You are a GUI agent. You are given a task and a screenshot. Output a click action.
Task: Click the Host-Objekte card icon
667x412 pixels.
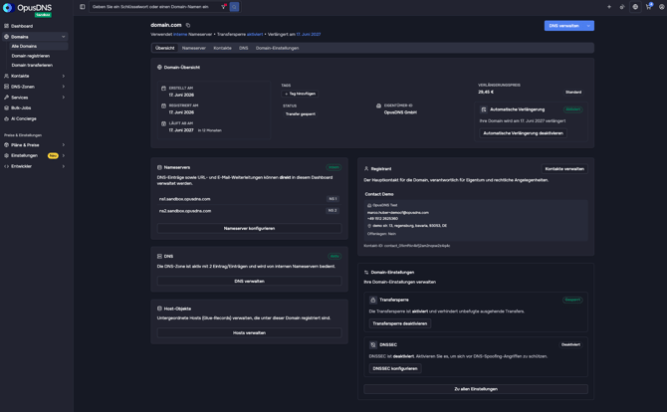coord(159,309)
